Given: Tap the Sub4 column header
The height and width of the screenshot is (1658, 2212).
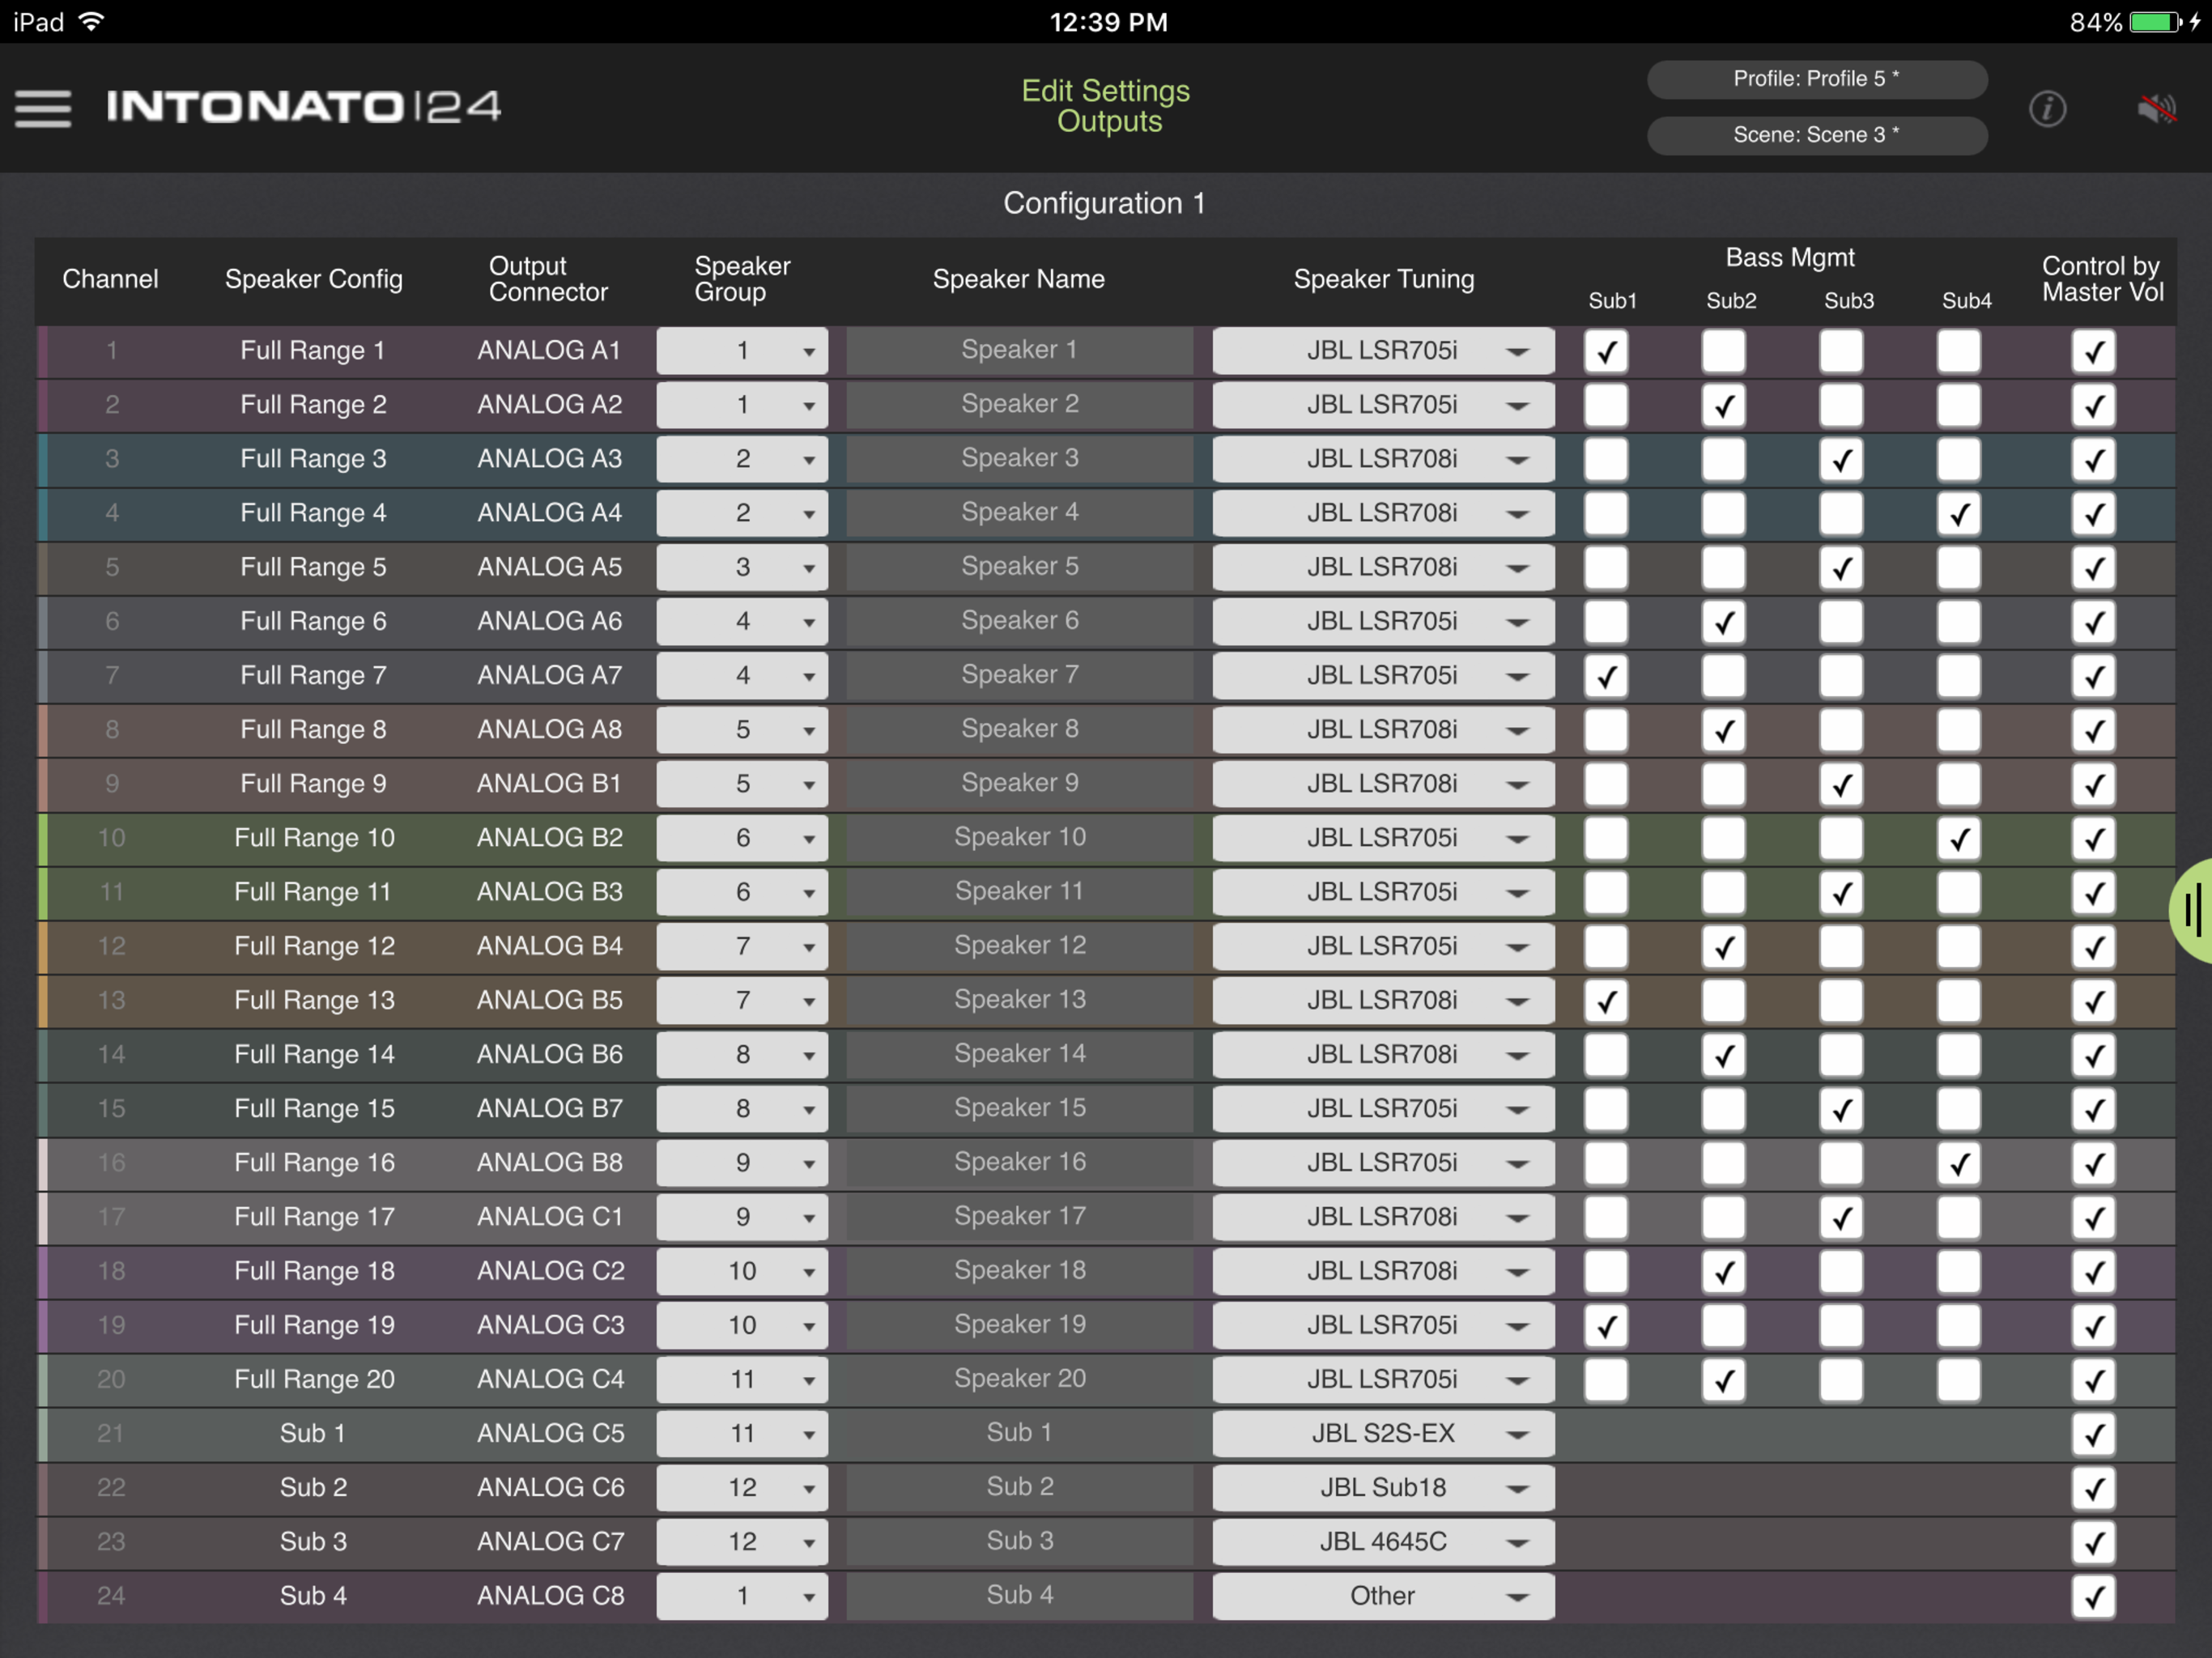Looking at the screenshot, I should click(x=1966, y=301).
